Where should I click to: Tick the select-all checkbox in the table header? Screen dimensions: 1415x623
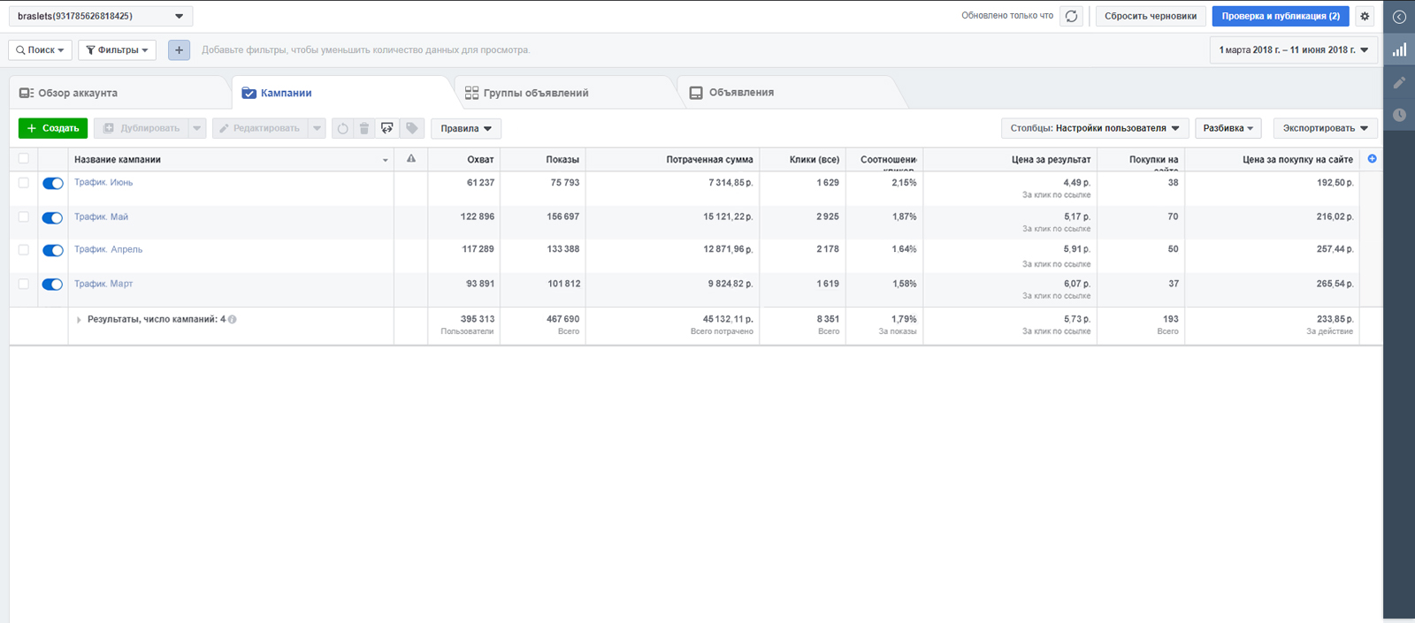(24, 159)
